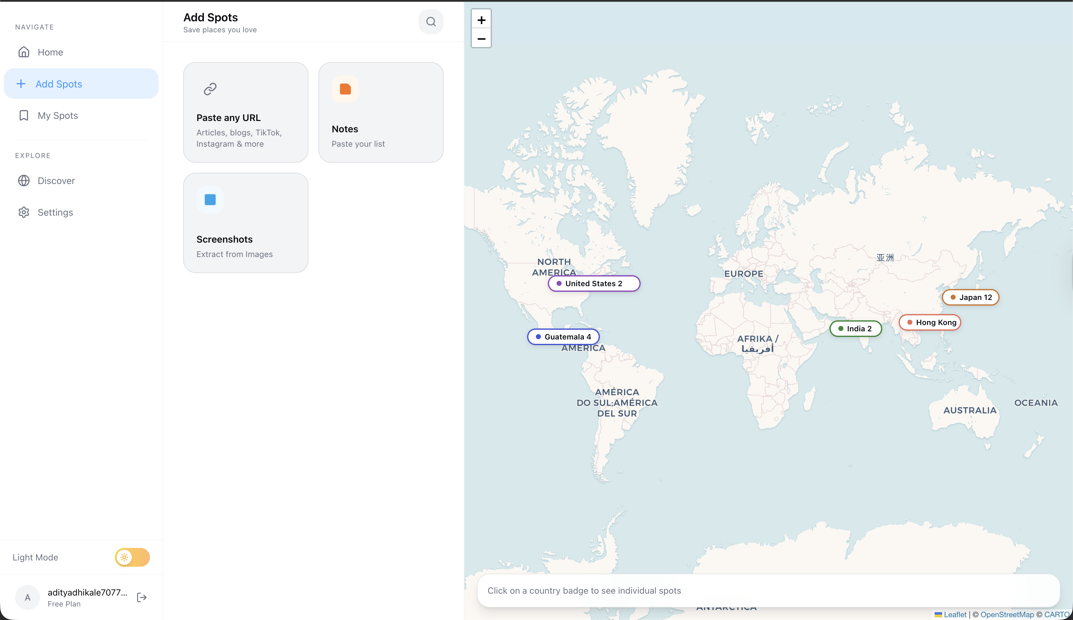
Task: Click the logout icon next to username
Action: coord(142,597)
